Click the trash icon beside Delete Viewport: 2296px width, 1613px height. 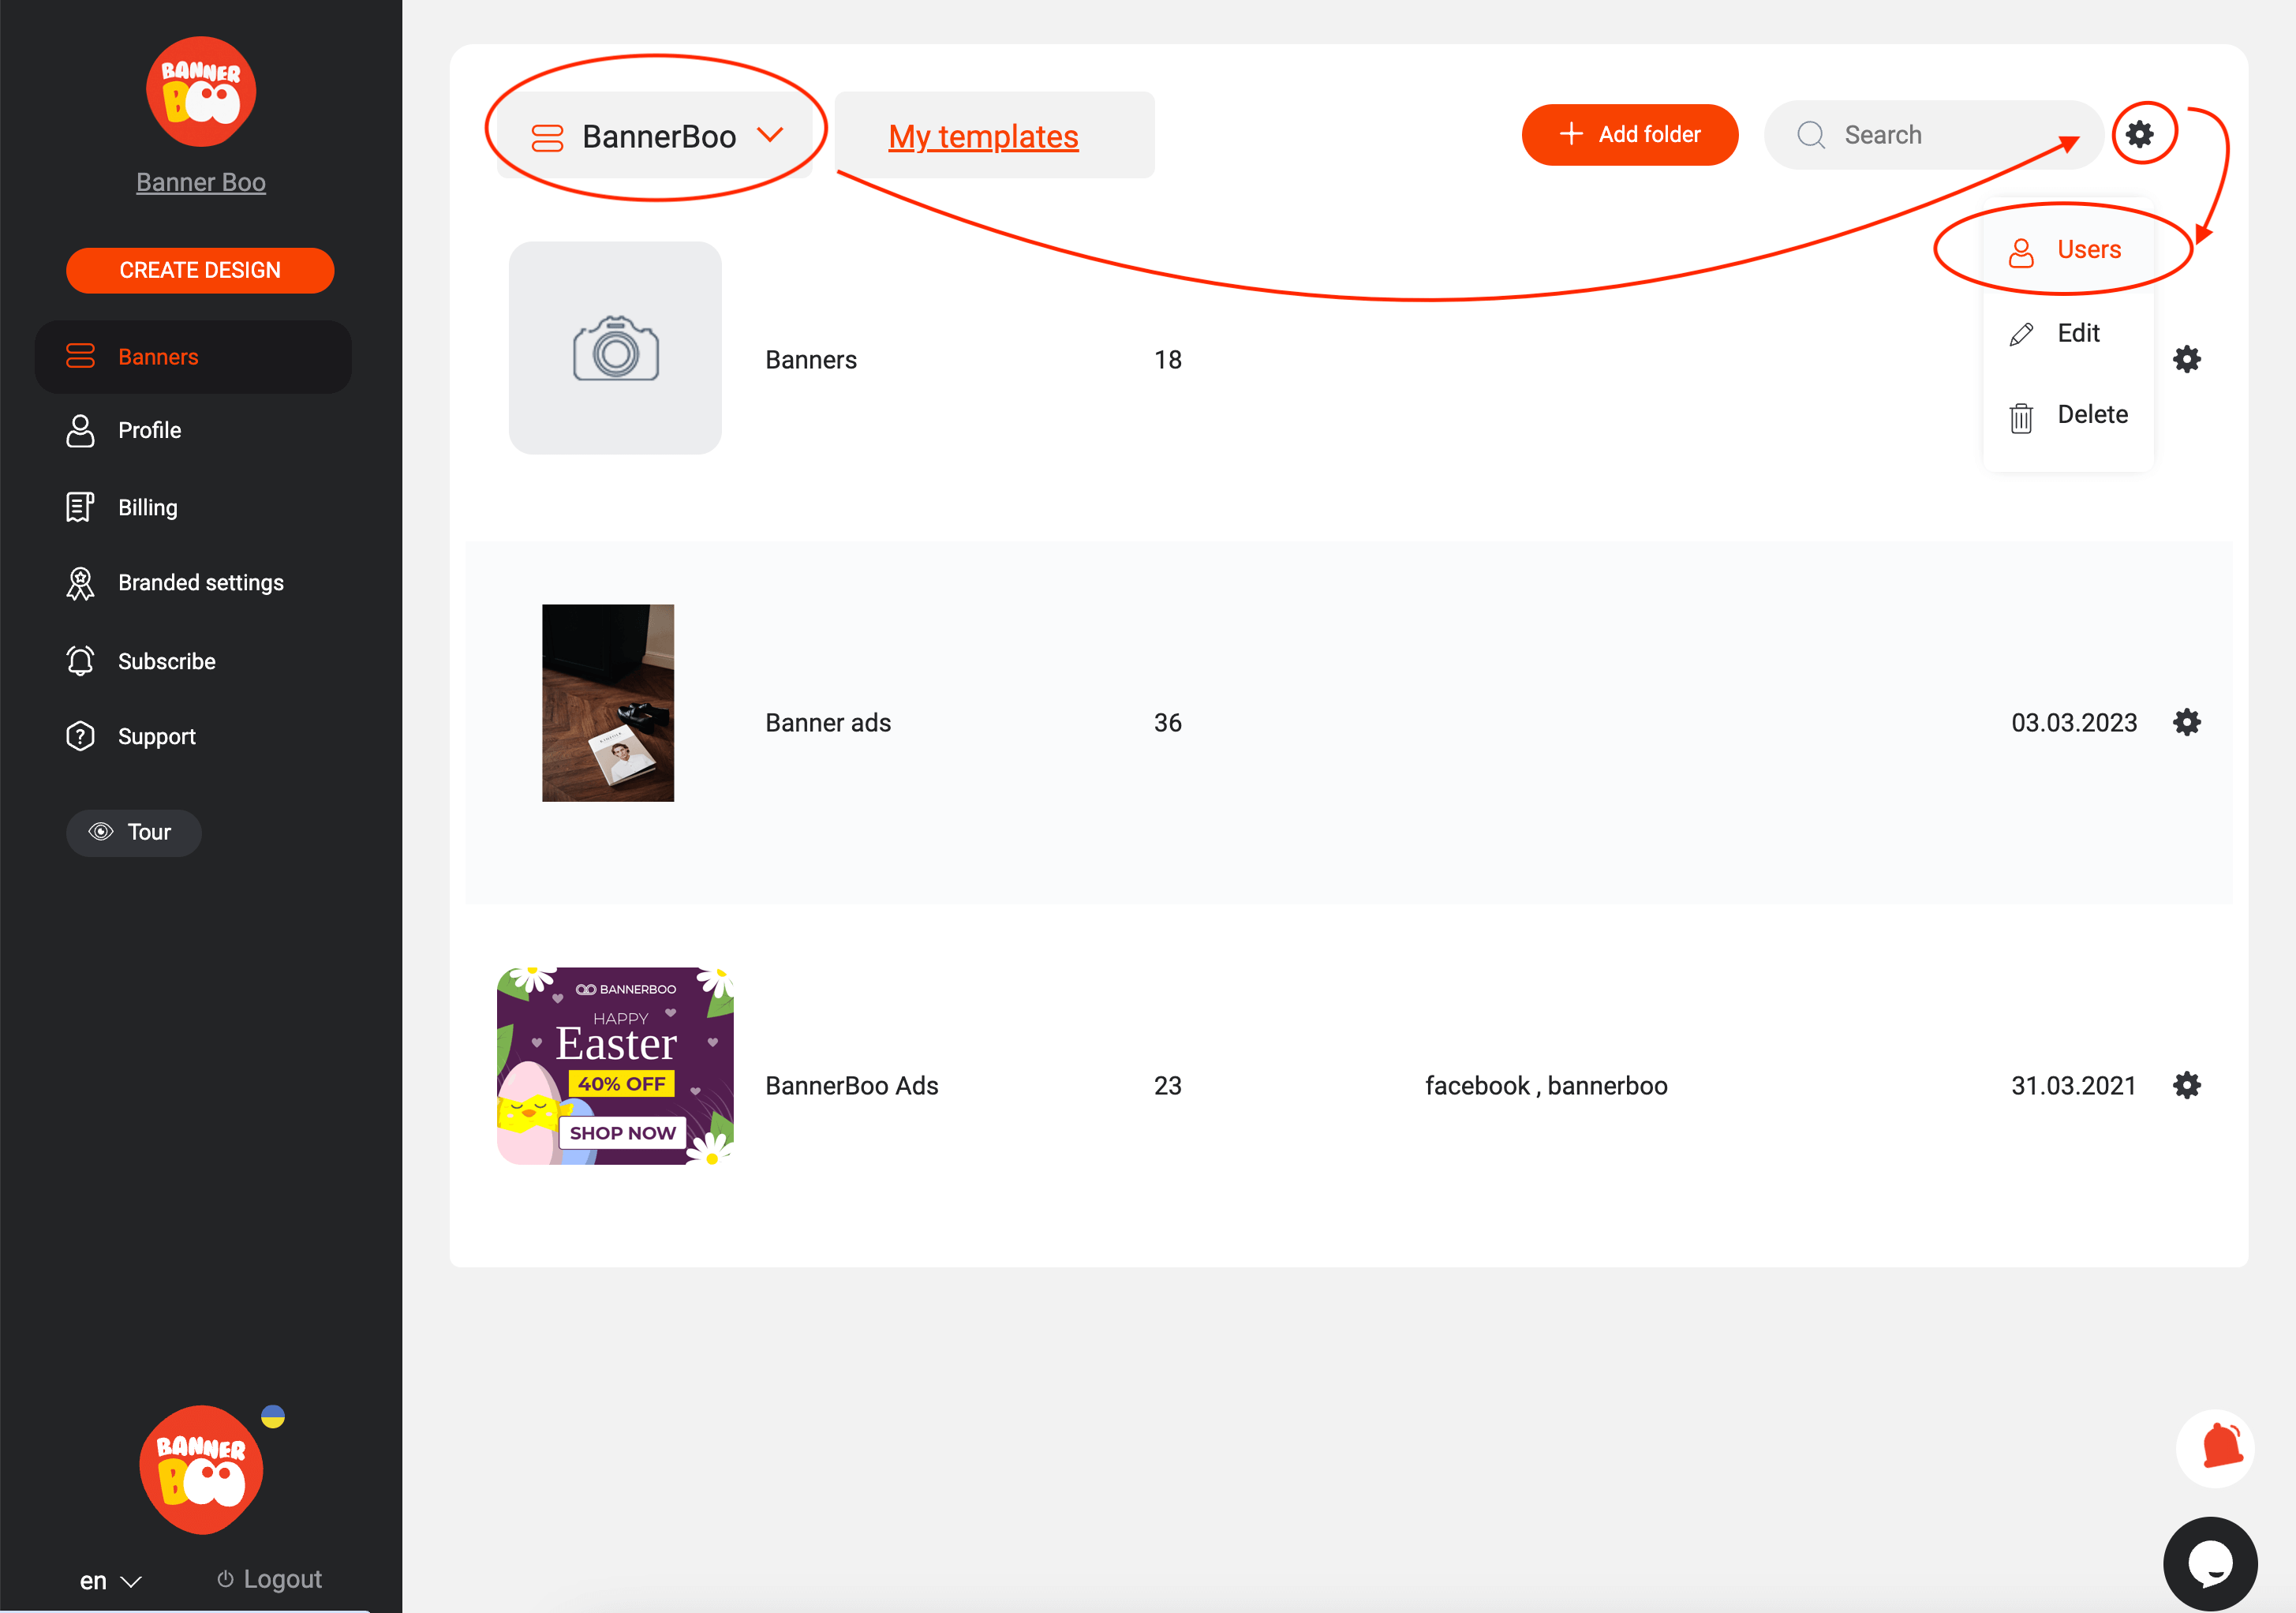pyautogui.click(x=2021, y=417)
